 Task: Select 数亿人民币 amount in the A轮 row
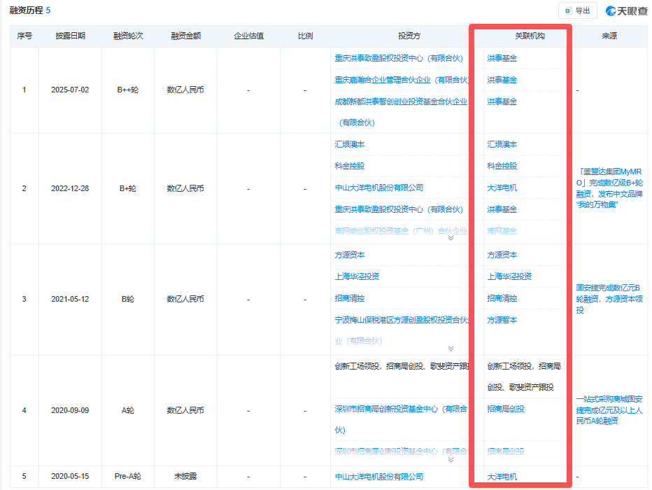point(185,410)
